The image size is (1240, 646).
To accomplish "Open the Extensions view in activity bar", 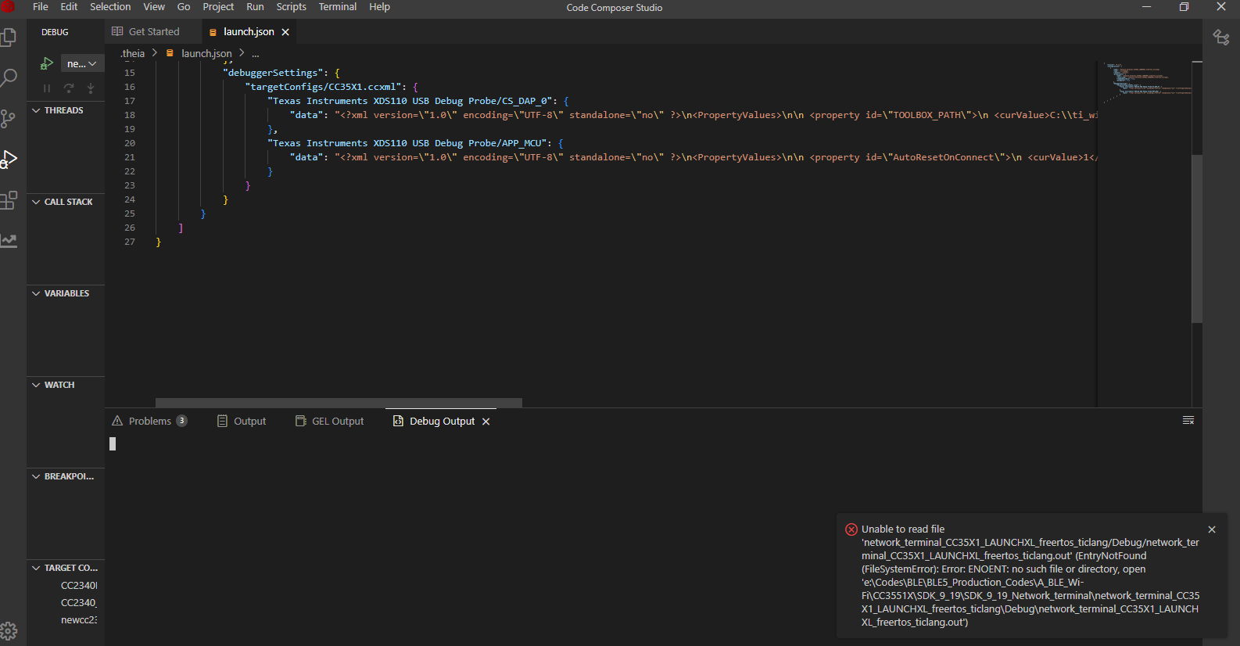I will pos(9,200).
